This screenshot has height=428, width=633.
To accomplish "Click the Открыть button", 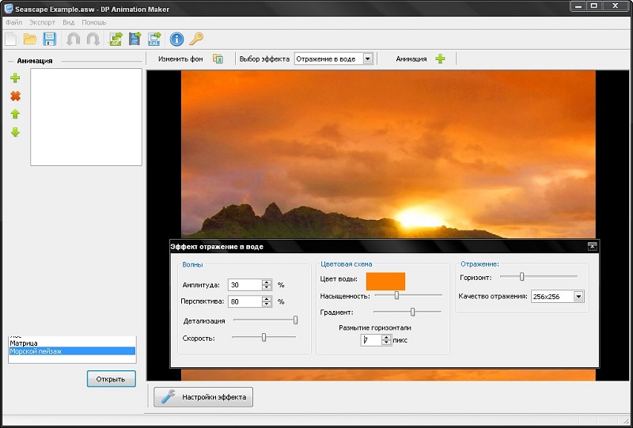I will click(x=112, y=379).
